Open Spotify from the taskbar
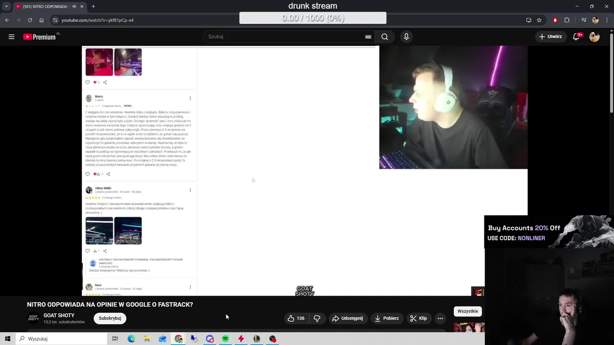The width and height of the screenshot is (614, 345). (x=225, y=339)
